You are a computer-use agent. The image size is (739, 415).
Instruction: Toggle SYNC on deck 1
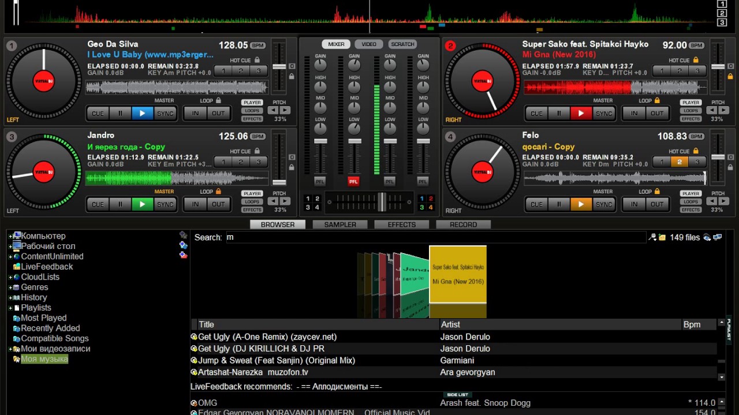pyautogui.click(x=165, y=114)
